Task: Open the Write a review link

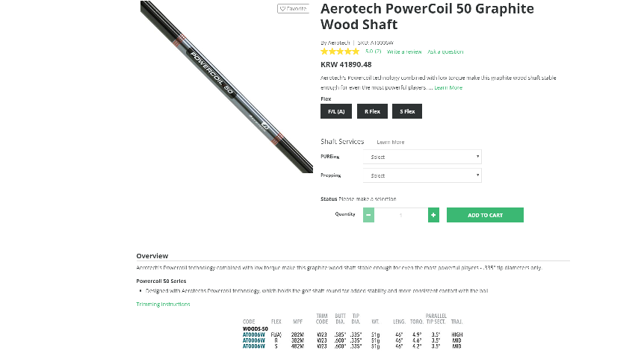Action: click(404, 51)
